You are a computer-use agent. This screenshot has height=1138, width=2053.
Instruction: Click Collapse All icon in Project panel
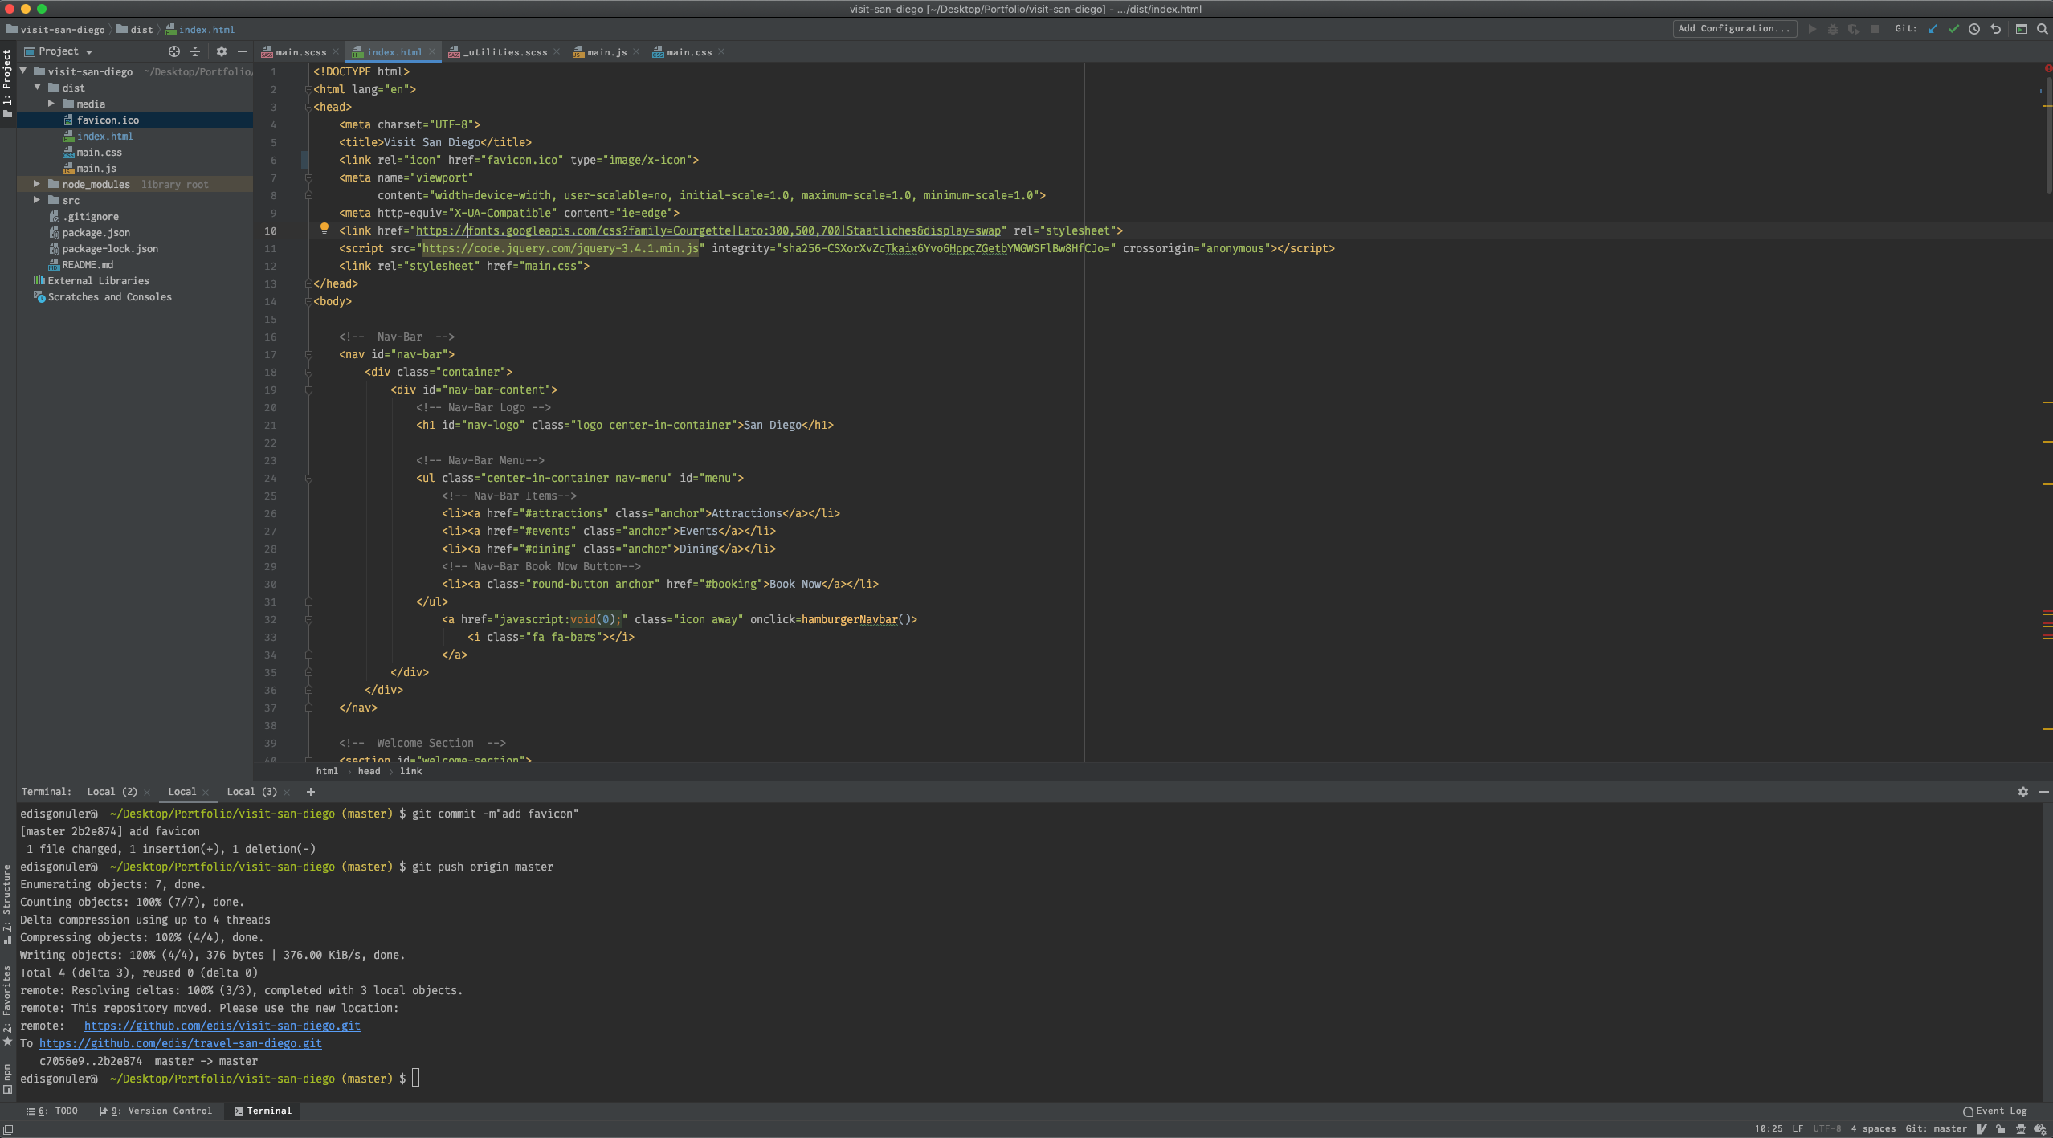pos(195,51)
